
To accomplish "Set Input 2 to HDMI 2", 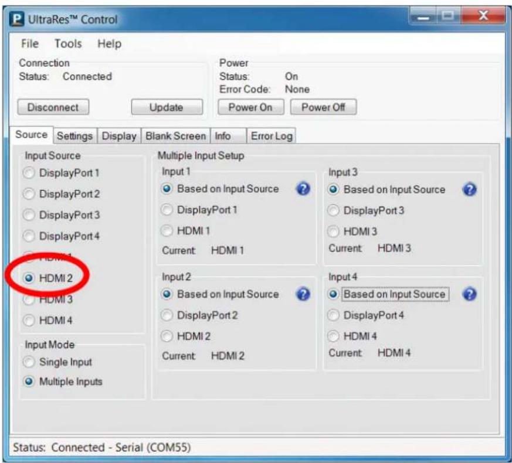I will [186, 336].
